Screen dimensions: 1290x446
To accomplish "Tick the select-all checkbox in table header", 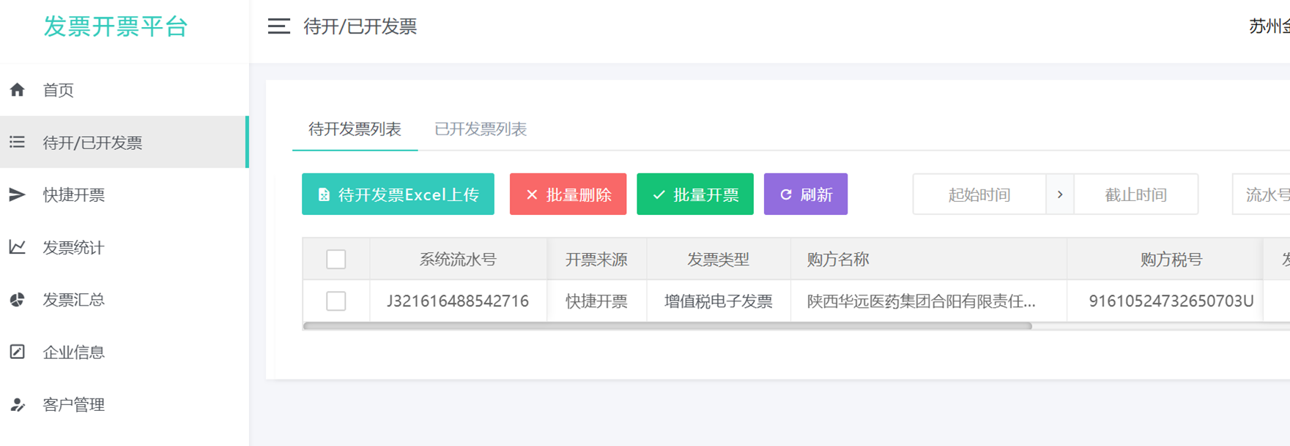I will 336,260.
